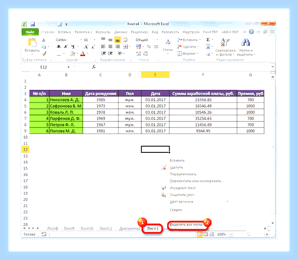
Task: Choose Переместить или скопировать in context menu
Action: point(197,181)
